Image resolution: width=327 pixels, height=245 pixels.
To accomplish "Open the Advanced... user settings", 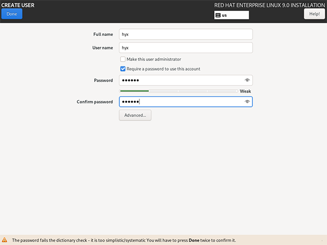I will pos(135,115).
